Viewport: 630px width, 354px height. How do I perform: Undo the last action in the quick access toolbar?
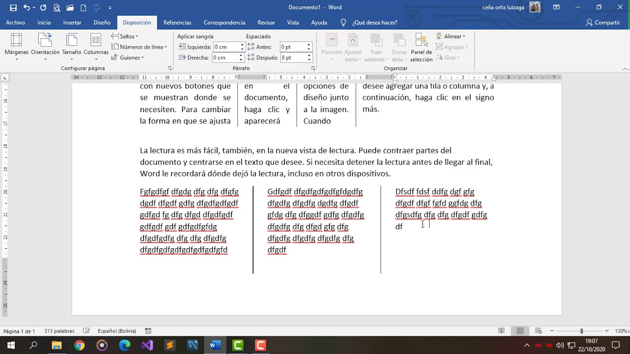(27, 7)
